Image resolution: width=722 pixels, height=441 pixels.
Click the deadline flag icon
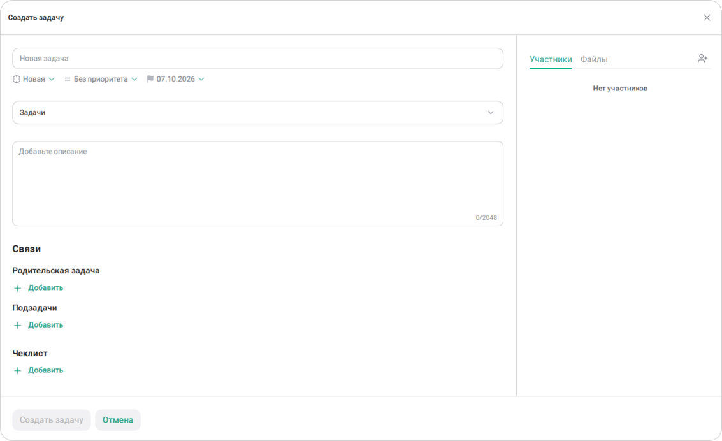pyautogui.click(x=150, y=79)
